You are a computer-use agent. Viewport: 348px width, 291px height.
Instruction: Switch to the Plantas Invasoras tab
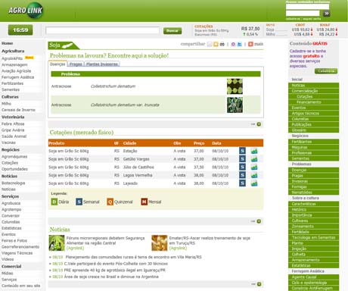102,64
